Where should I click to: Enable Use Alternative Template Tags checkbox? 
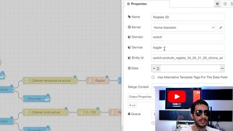click(153, 77)
